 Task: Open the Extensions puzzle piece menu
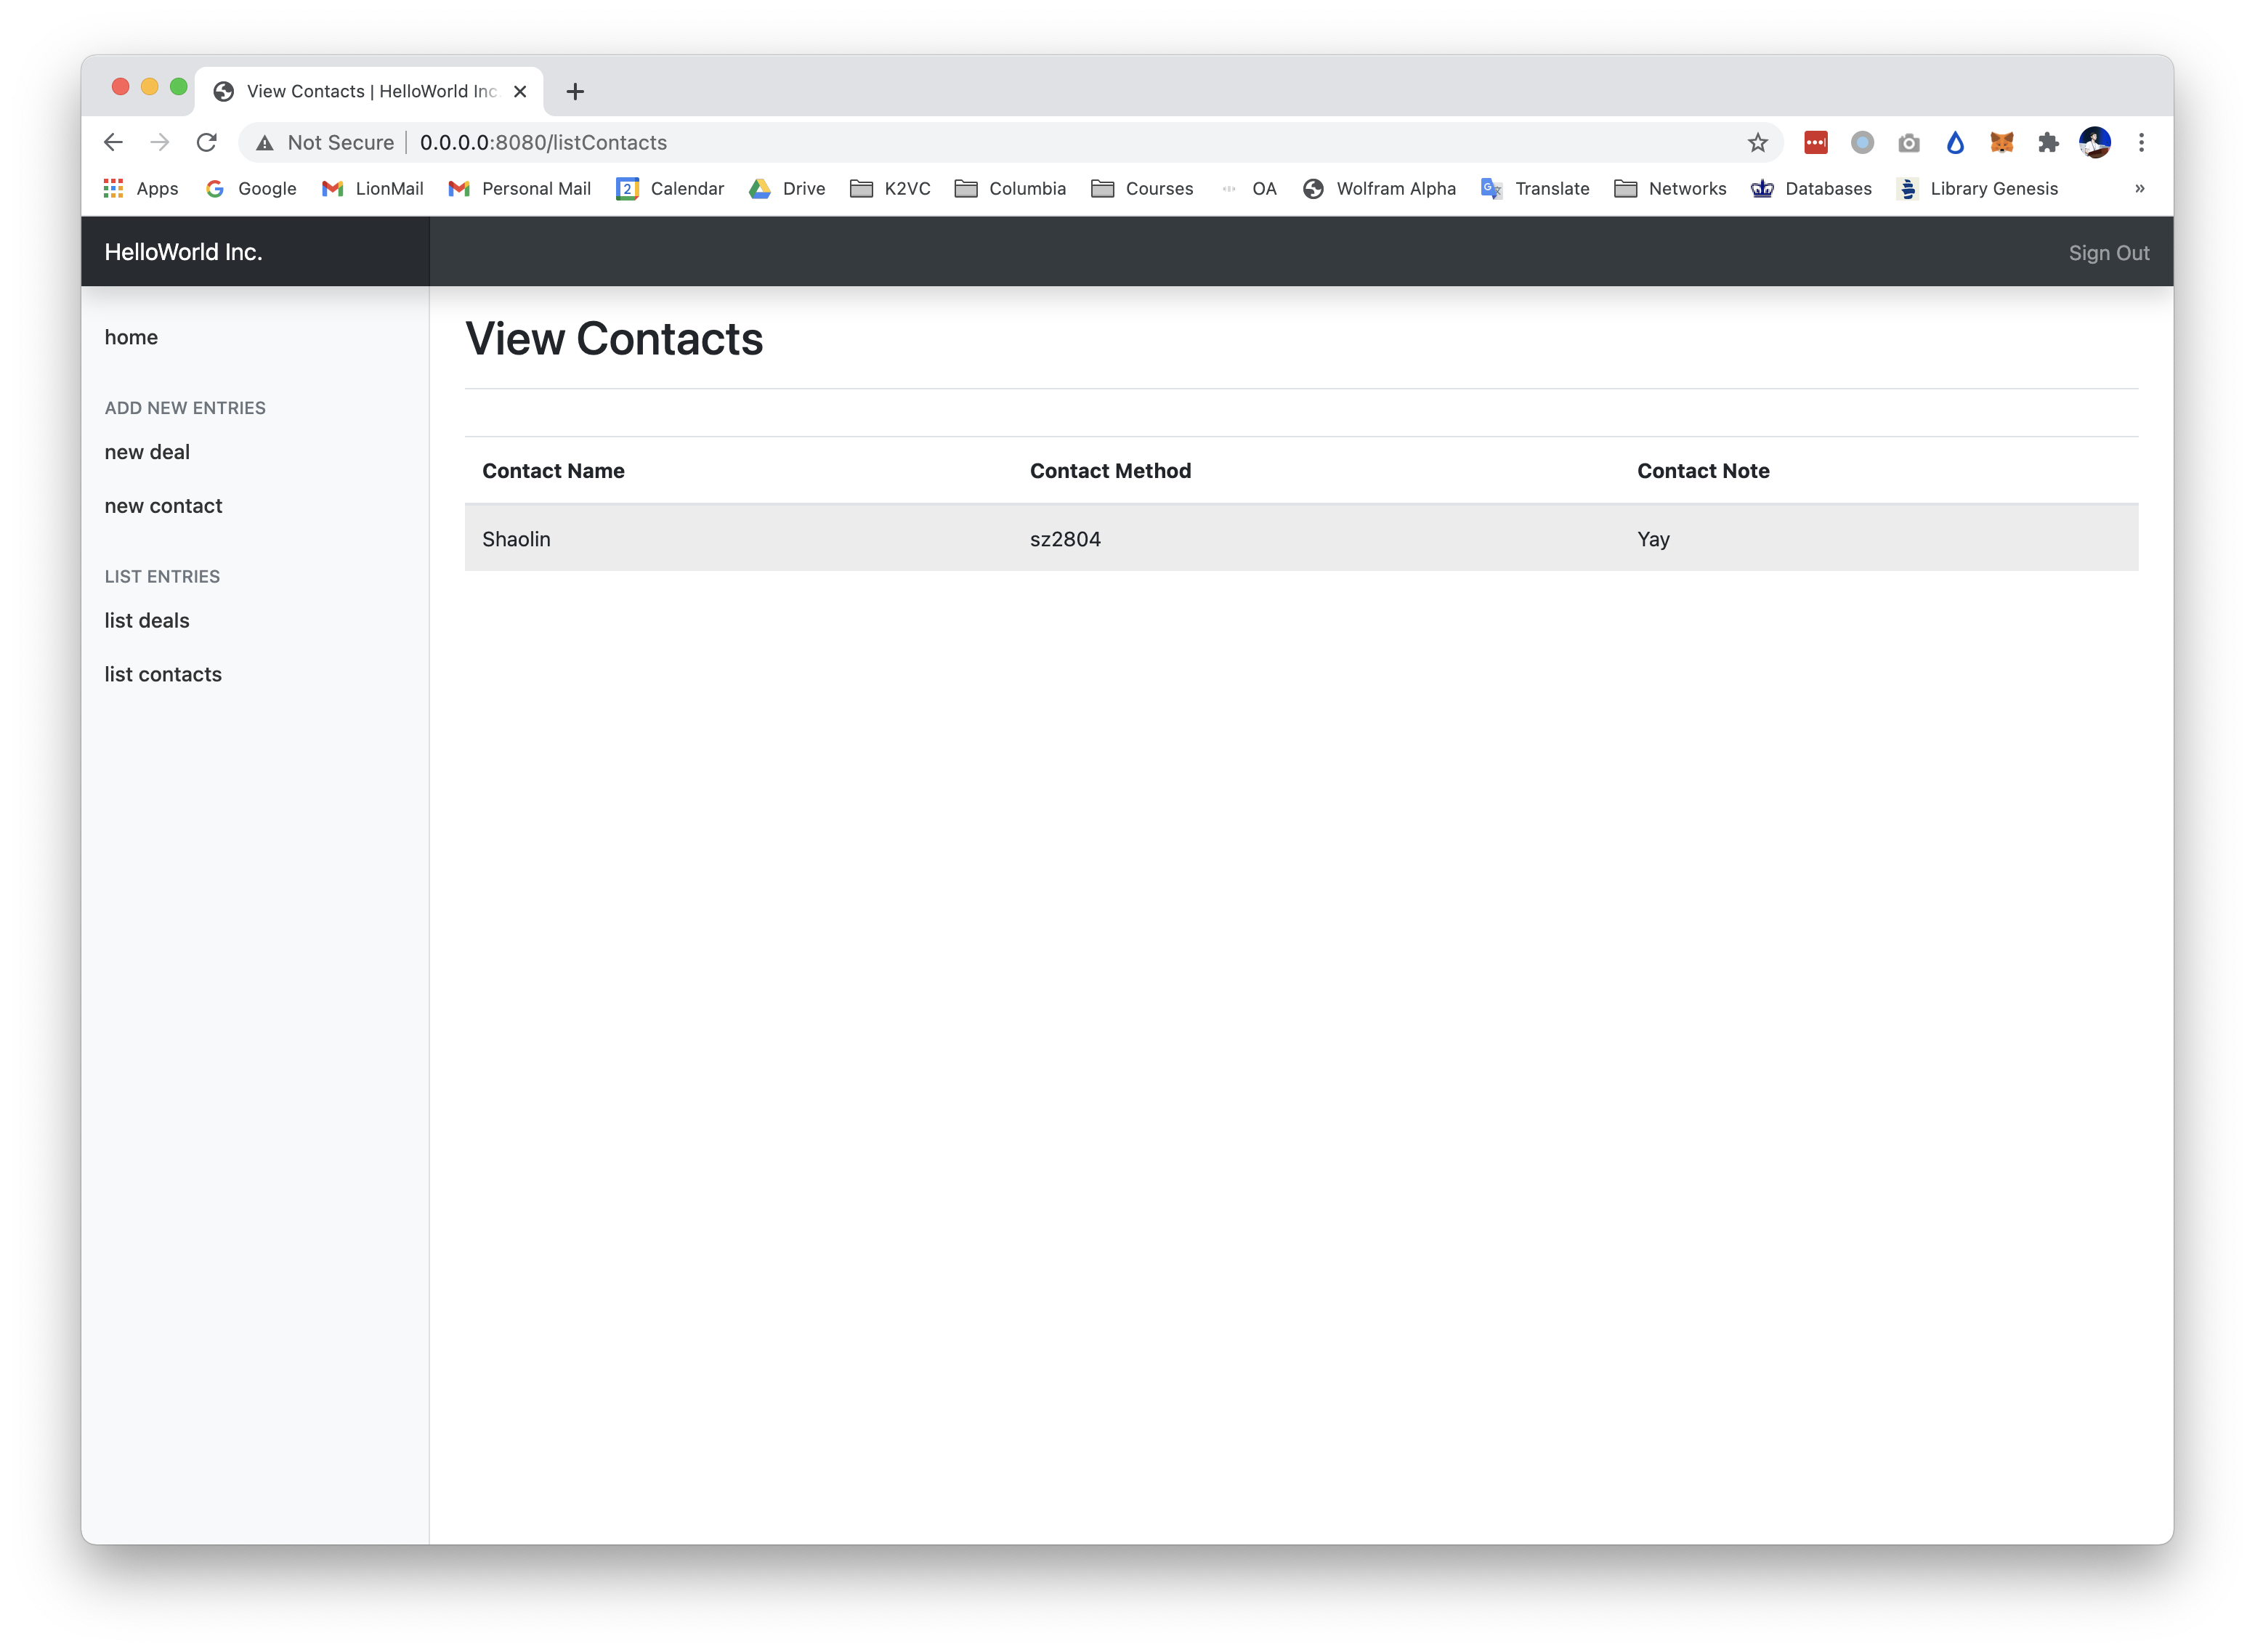[x=2048, y=142]
